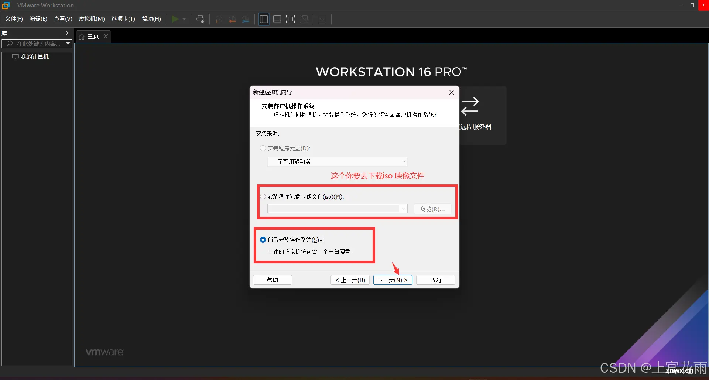Select 我的计算机 in library tree
This screenshot has height=380, width=709.
pyautogui.click(x=35, y=57)
